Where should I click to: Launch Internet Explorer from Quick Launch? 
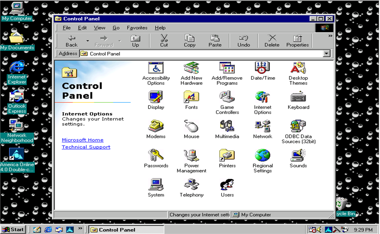(x=48, y=229)
